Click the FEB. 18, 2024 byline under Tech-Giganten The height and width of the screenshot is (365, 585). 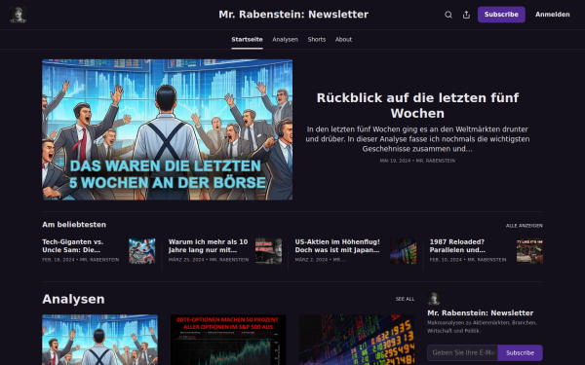coord(81,260)
